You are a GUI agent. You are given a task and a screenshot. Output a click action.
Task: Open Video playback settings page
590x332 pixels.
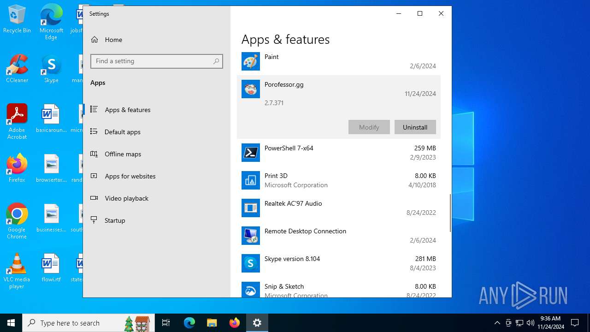coord(156,198)
